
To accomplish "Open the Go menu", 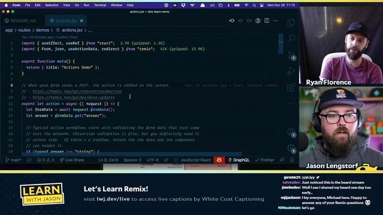I will (x=77, y=5).
